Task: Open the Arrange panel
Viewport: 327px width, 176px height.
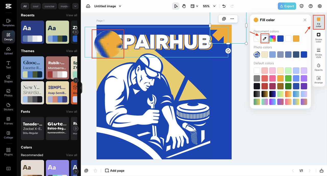Action: [x=319, y=80]
